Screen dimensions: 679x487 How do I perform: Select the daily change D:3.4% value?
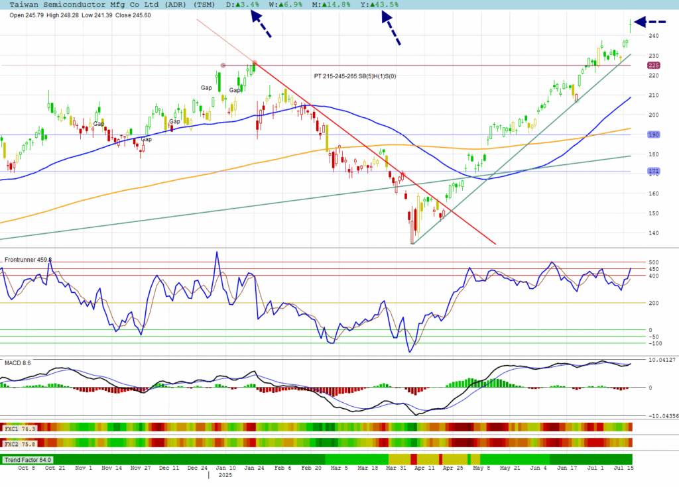coord(243,5)
